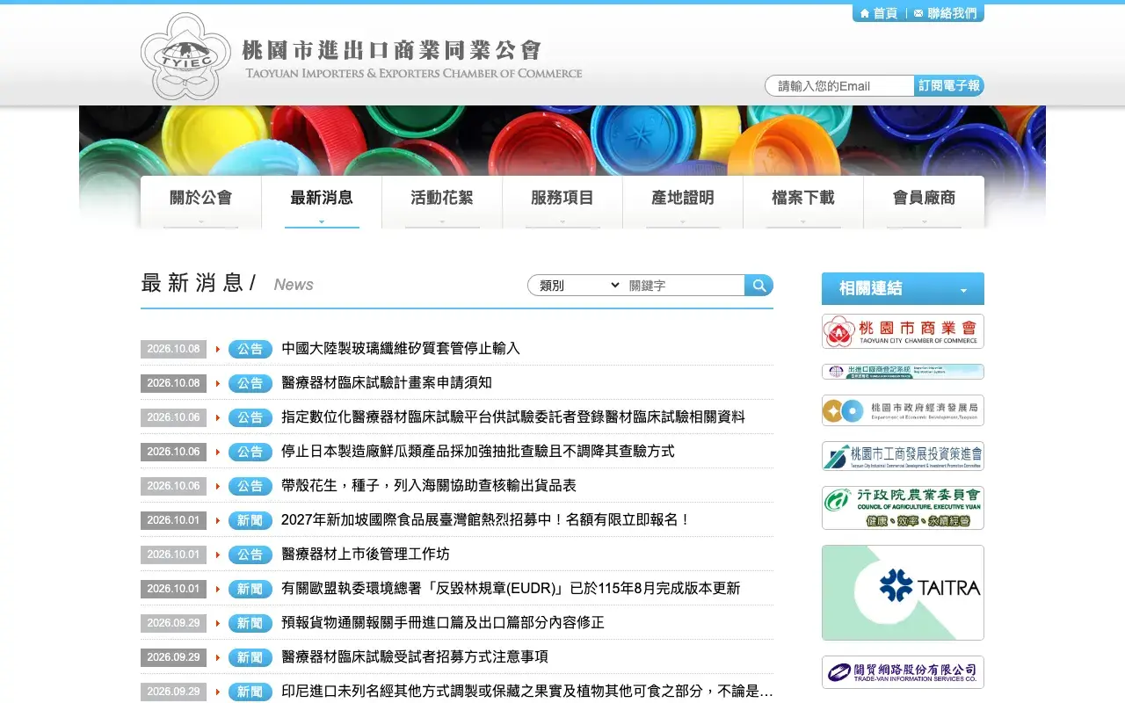Image resolution: width=1125 pixels, height=703 pixels.
Task: Open news 停止日本製造廠鮮瓜類產品 article
Action: (478, 452)
